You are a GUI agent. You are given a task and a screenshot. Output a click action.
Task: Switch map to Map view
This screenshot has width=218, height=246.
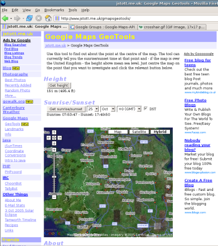point(118,132)
